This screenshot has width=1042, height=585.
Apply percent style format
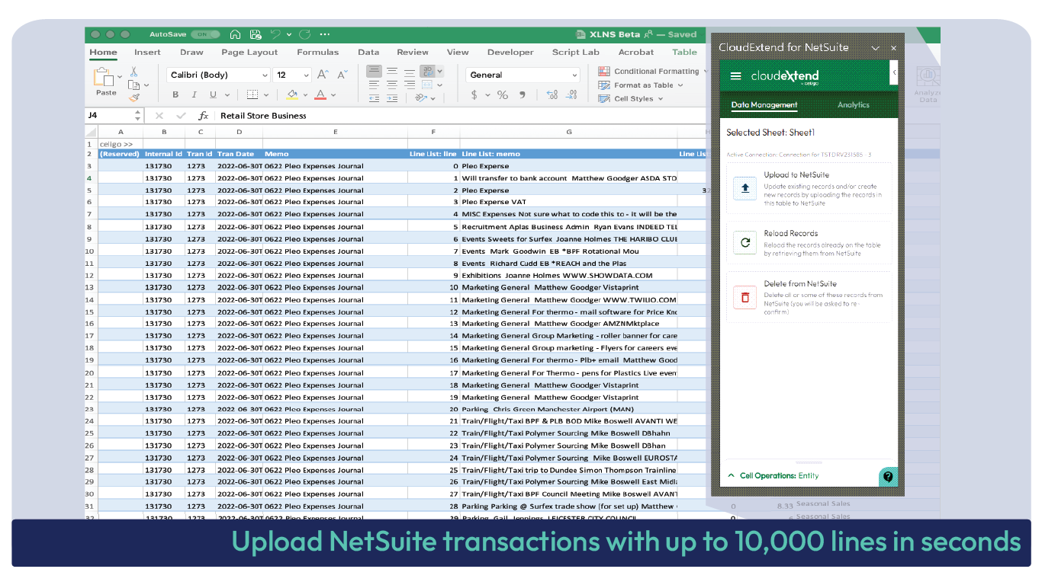[503, 95]
